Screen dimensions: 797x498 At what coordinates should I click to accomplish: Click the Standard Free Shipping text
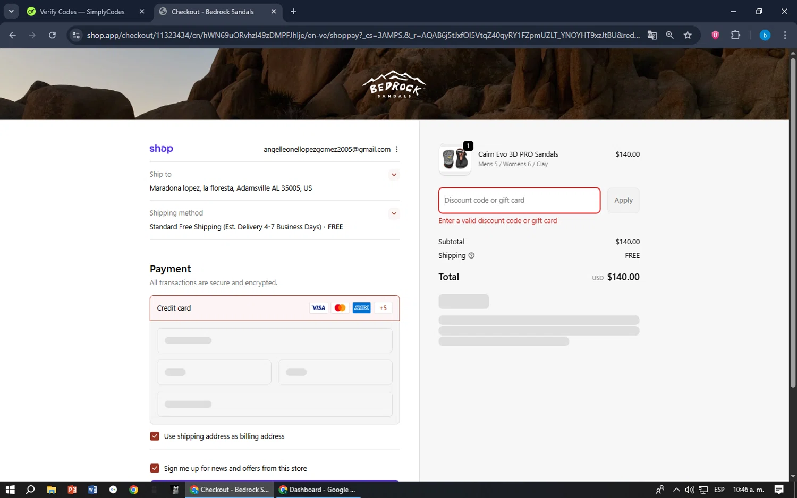tap(235, 227)
